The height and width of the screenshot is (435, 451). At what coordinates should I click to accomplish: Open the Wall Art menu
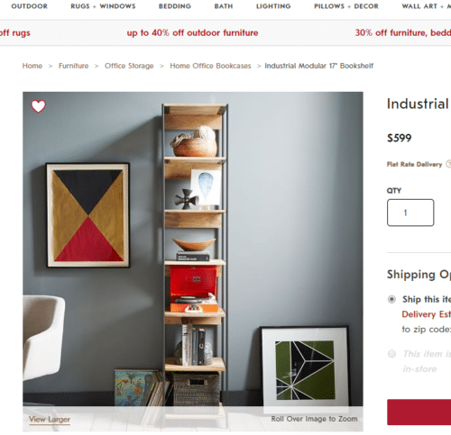[x=427, y=6]
